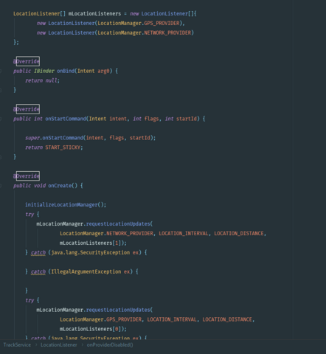Click the super keyword
The height and width of the screenshot is (354, 326).
32,138
